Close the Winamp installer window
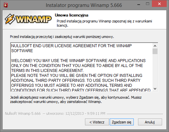This screenshot has height=132, width=169. (159, 4)
